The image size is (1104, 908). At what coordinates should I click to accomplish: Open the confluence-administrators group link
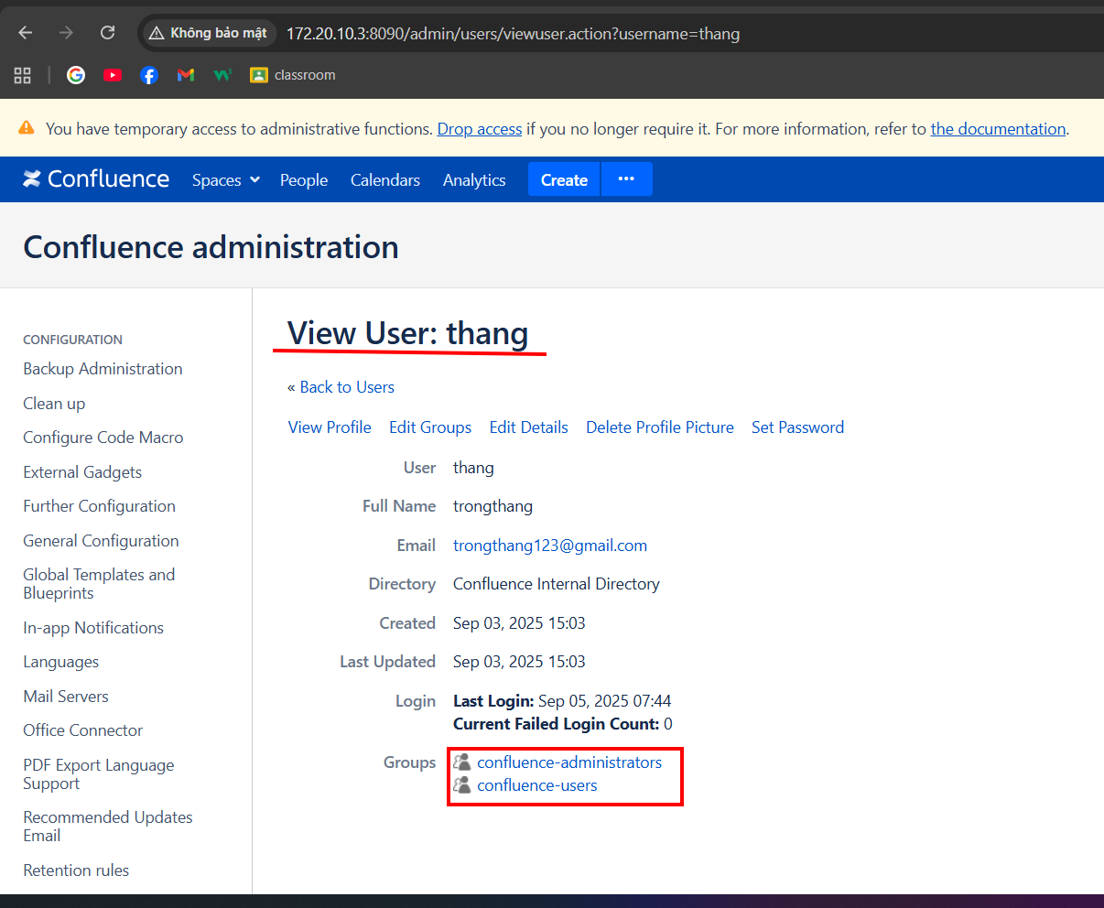coord(569,762)
